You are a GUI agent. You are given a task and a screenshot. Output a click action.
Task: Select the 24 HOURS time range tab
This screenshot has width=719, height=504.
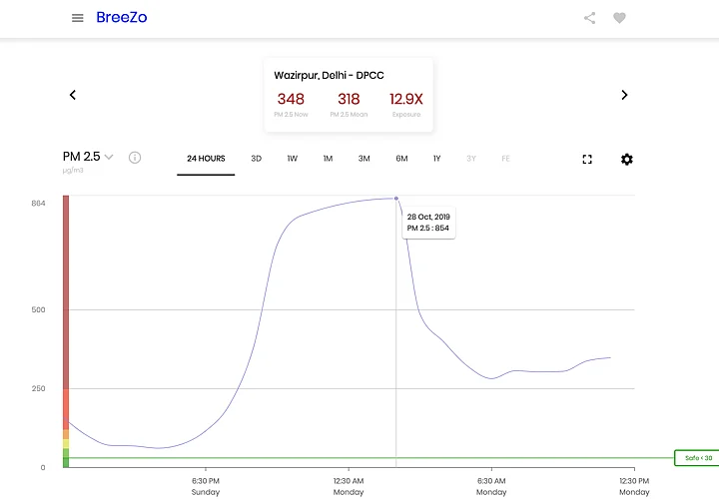coord(206,159)
